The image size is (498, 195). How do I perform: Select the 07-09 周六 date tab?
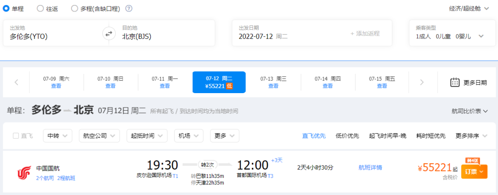click(56, 82)
